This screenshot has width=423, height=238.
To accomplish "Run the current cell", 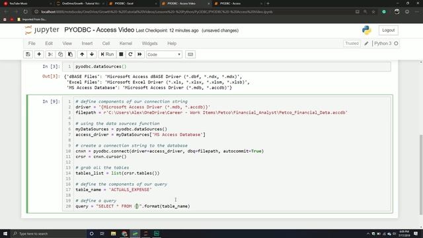I will (107, 54).
